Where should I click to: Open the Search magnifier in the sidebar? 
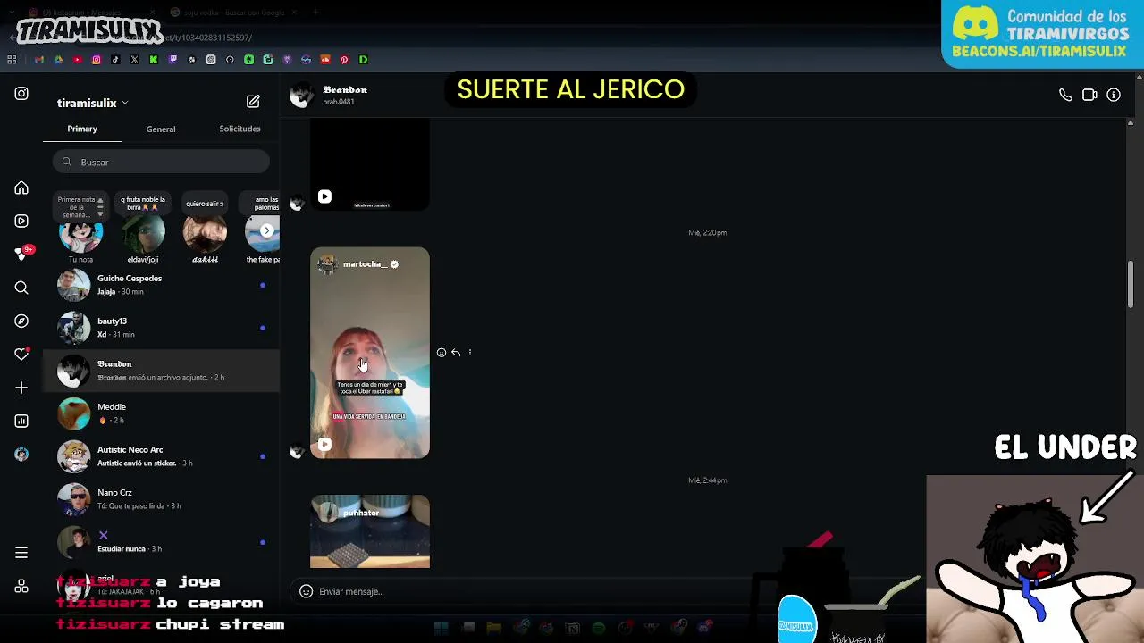tap(21, 288)
